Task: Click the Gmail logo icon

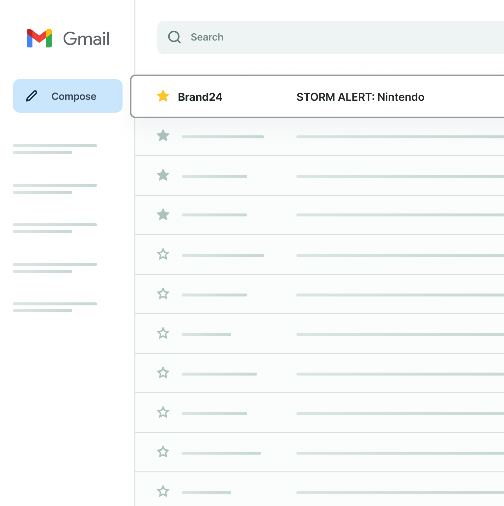Action: point(39,38)
